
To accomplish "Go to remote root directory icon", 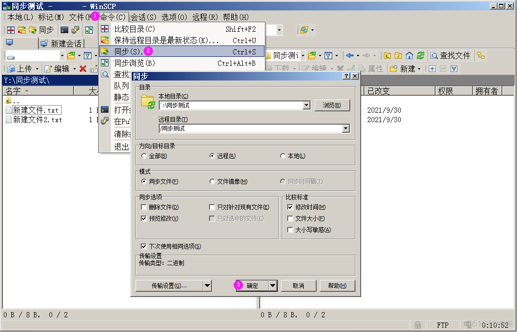I will click(x=399, y=56).
